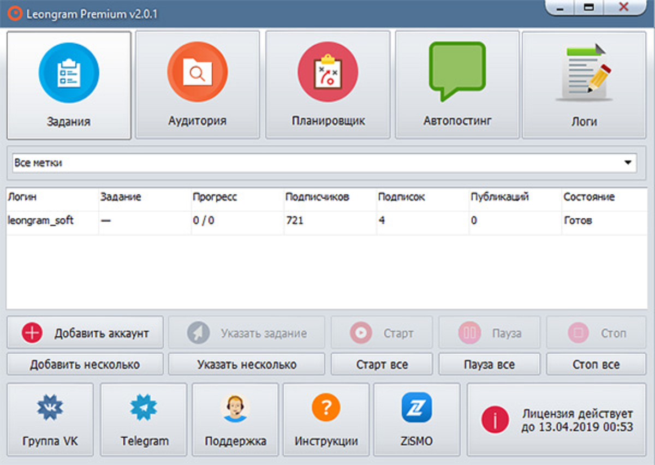The width and height of the screenshot is (655, 465).
Task: Click Стоп все button
Action: [596, 365]
